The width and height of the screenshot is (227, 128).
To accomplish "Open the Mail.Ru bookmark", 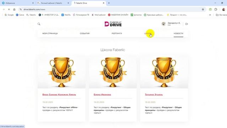I will click(66, 15).
